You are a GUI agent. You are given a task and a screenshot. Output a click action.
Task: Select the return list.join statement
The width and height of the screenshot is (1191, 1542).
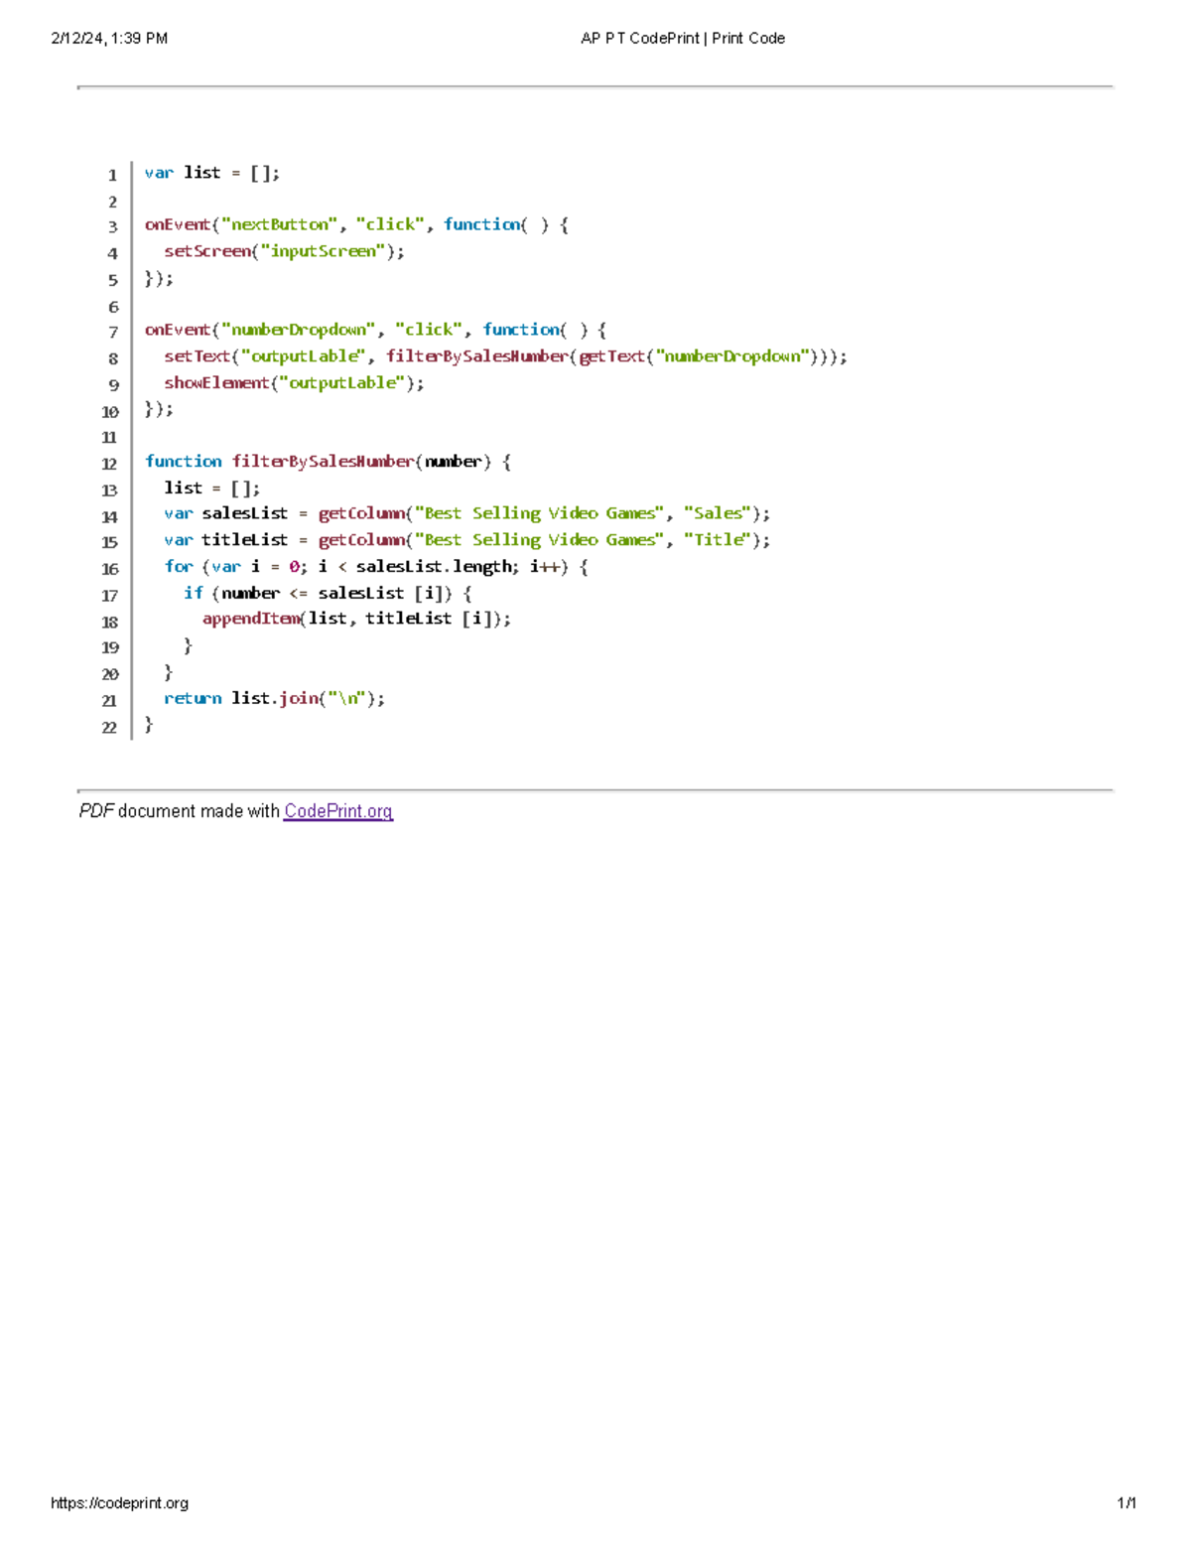[273, 698]
